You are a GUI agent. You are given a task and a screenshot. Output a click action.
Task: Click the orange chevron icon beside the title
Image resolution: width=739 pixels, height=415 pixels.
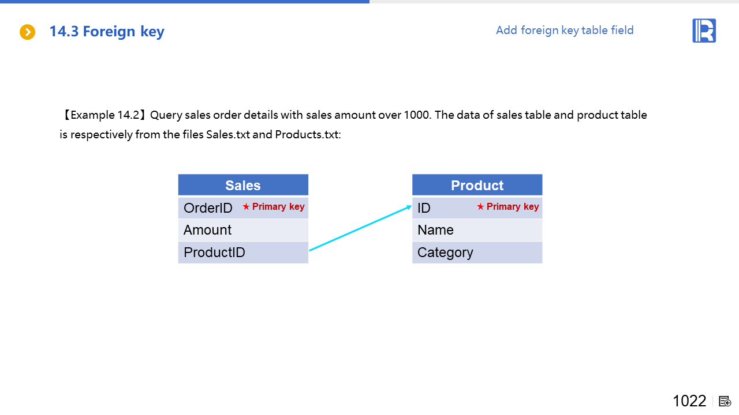click(28, 32)
